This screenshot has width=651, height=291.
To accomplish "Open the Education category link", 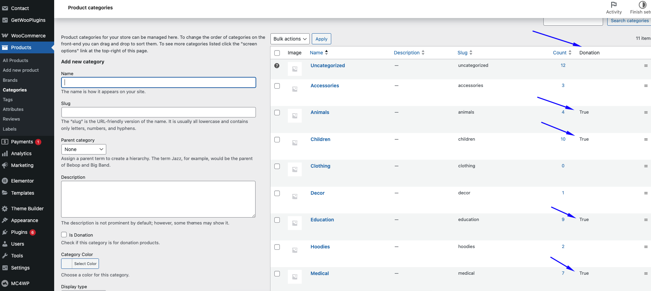I will 322,220.
